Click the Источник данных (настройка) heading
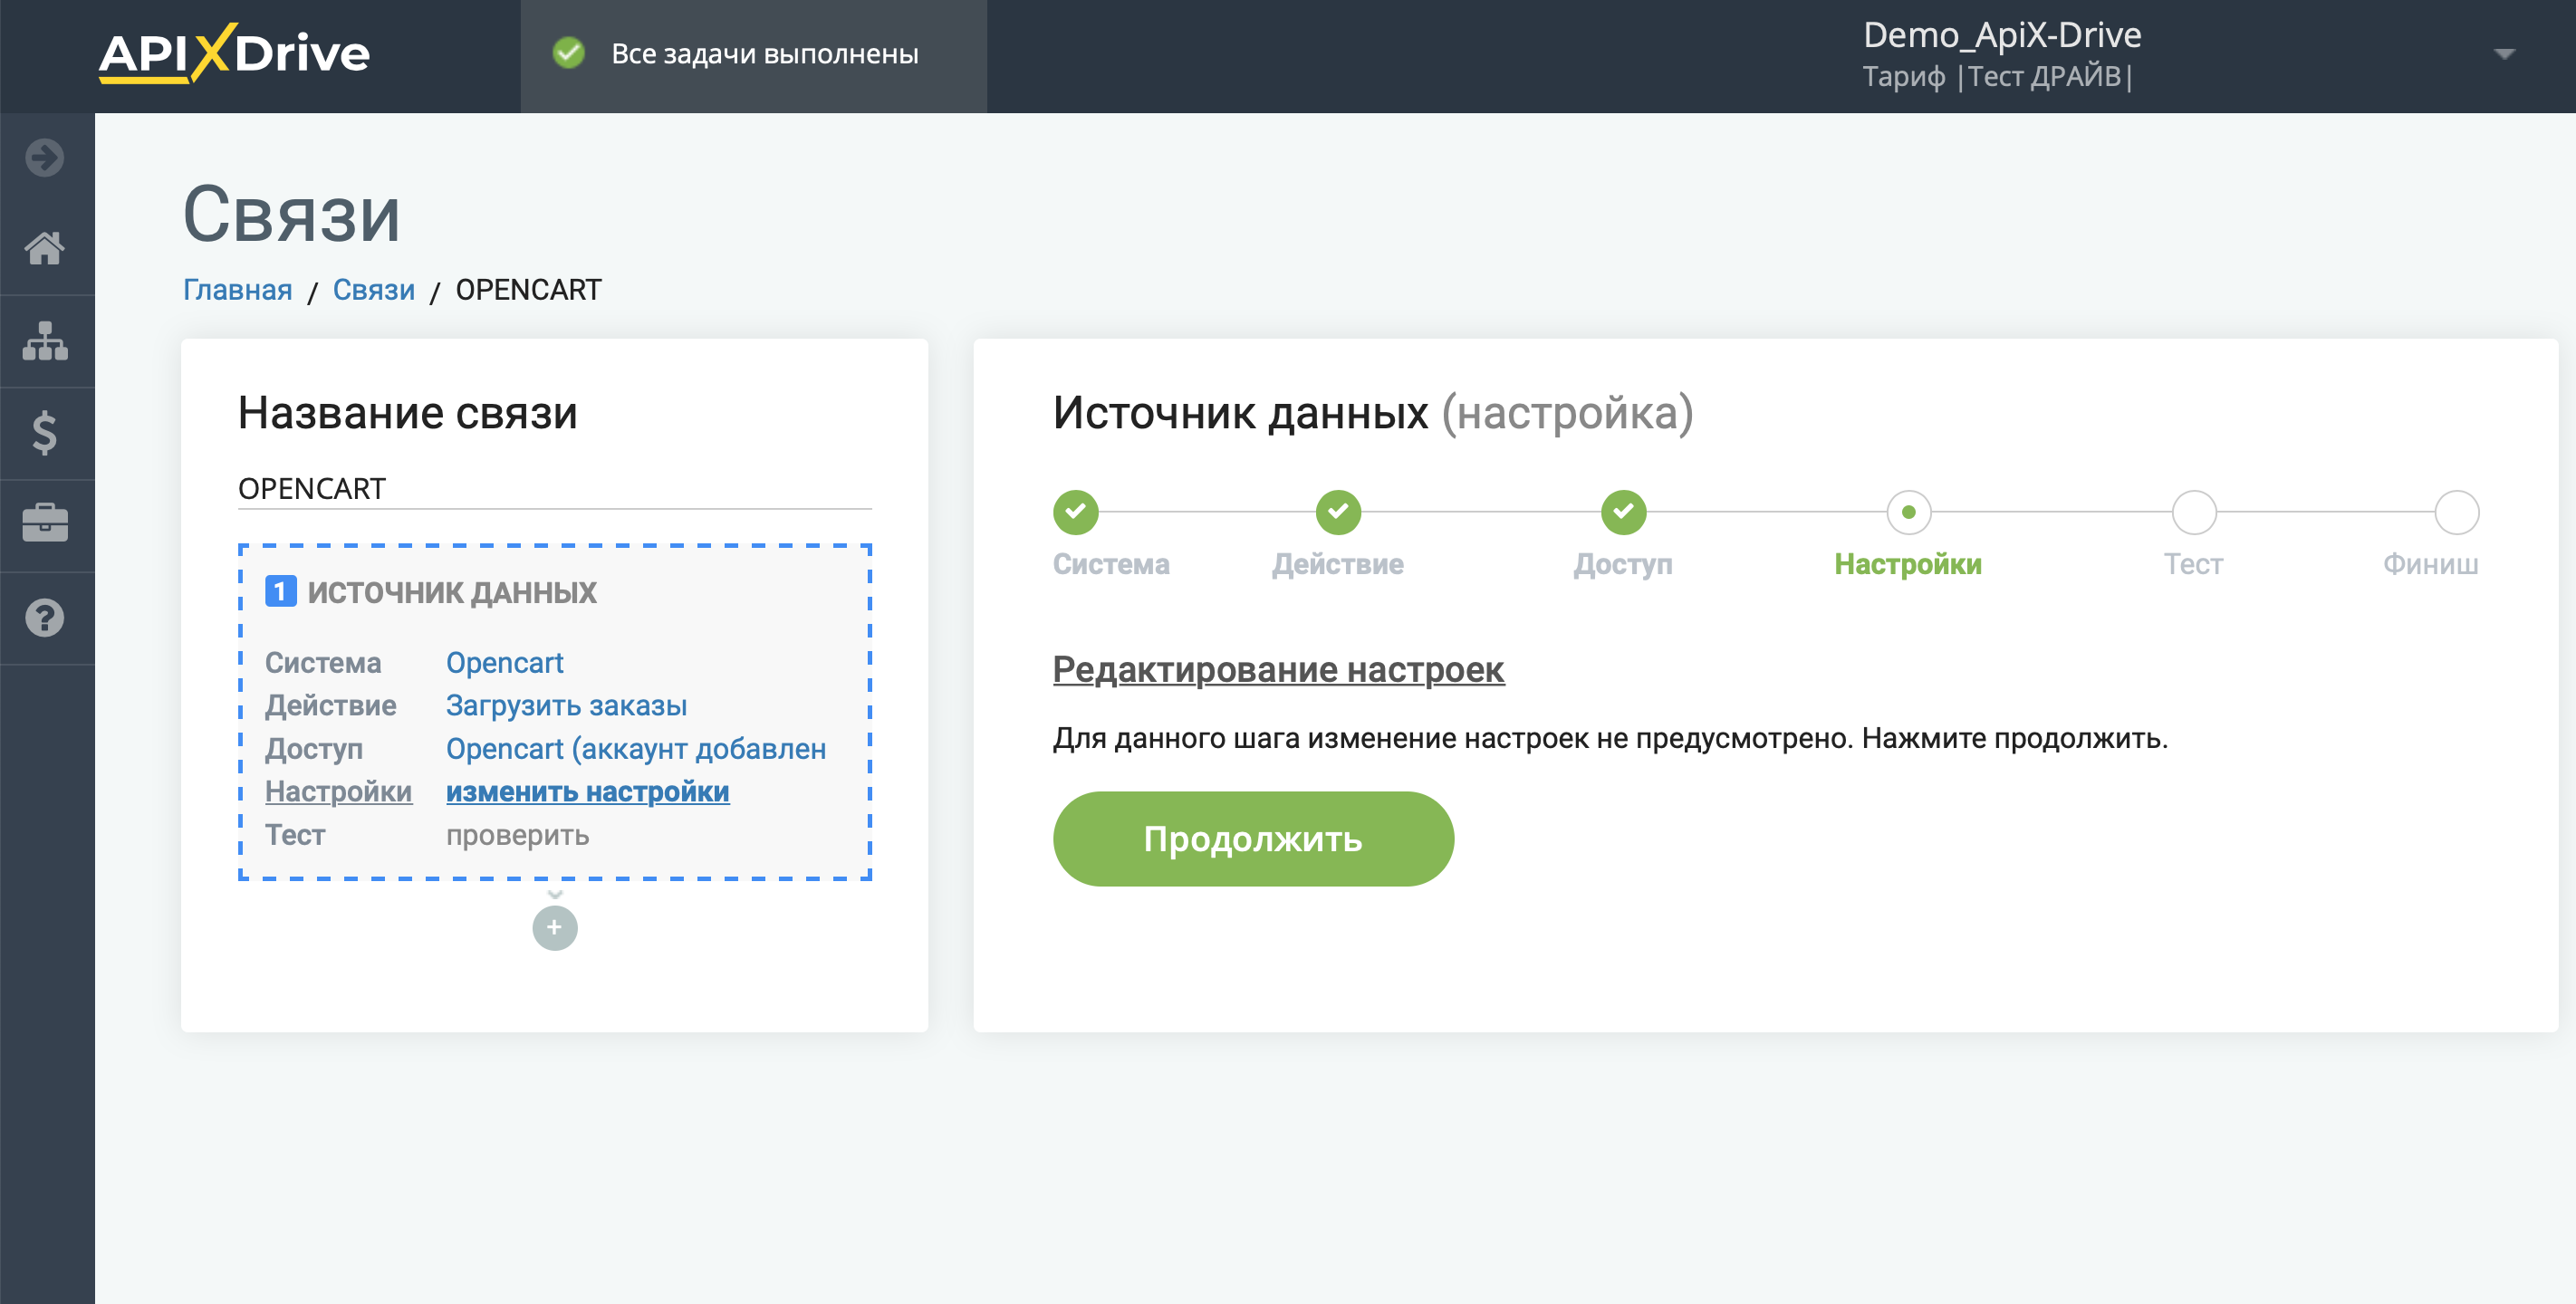The image size is (2576, 1304). click(x=1373, y=413)
